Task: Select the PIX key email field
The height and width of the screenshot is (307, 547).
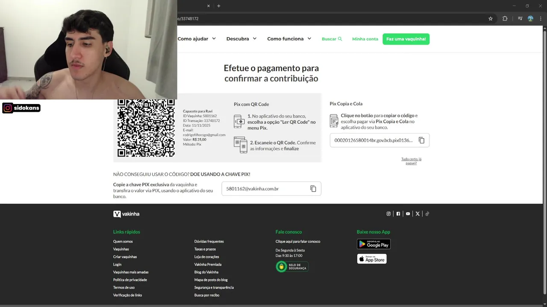Action: pos(271,188)
